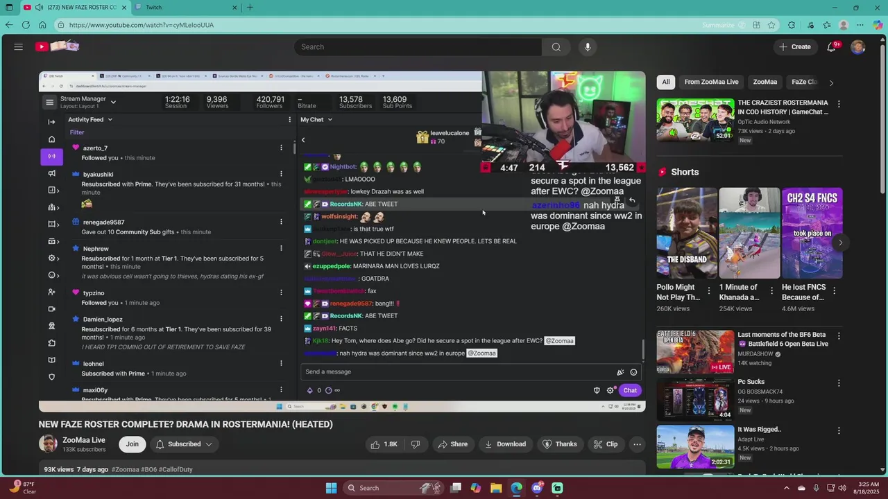This screenshot has height=499, width=888.
Task: Open ZooMaa Live channel avatar
Action: tap(48, 444)
